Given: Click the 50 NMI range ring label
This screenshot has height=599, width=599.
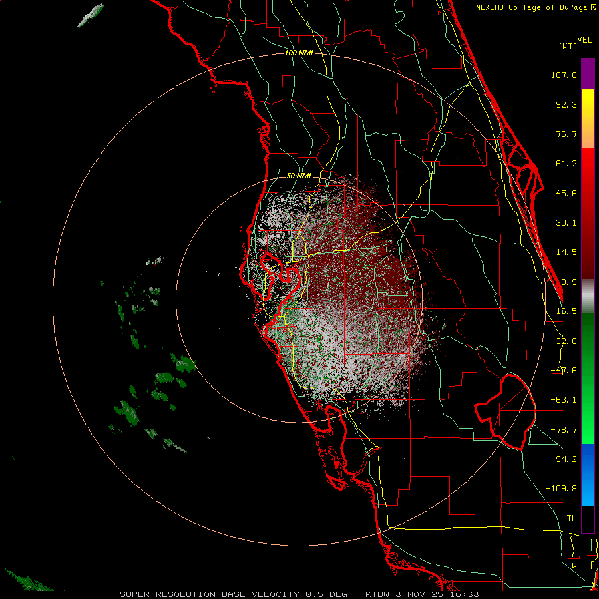Looking at the screenshot, I should click(299, 176).
